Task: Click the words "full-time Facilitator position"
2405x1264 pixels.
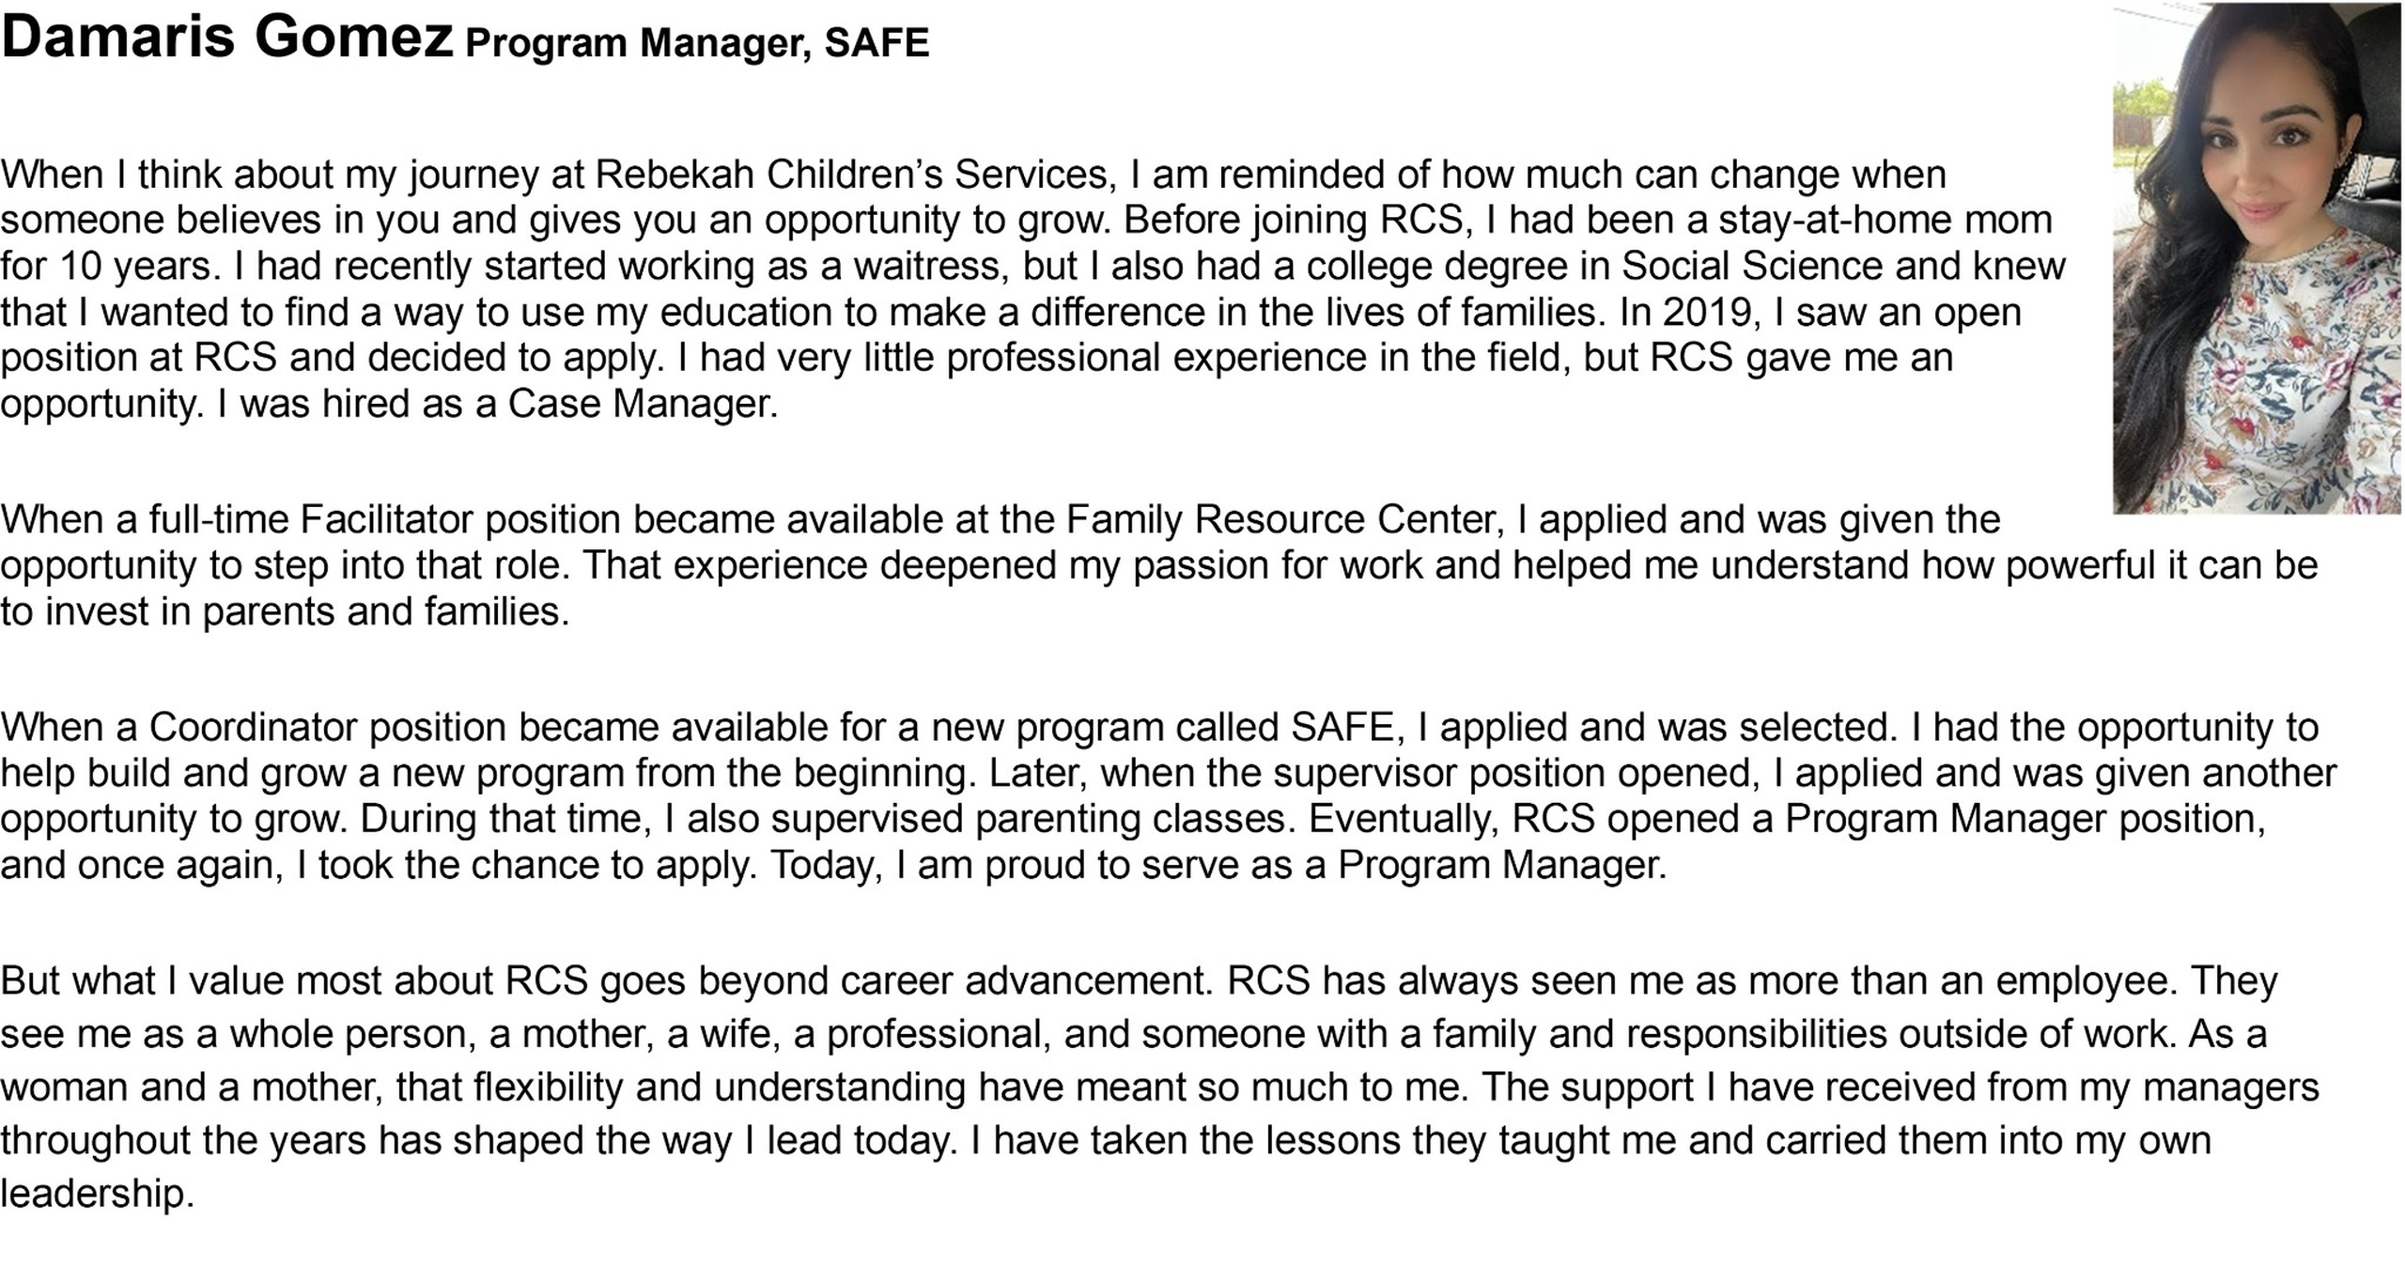Action: pos(385,519)
